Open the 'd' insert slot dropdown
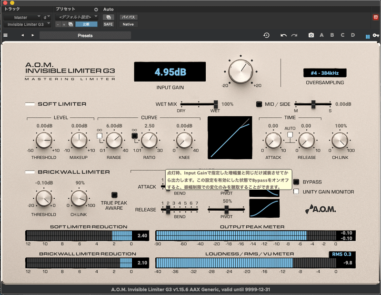Screen dimensions: 381x295 (47, 17)
